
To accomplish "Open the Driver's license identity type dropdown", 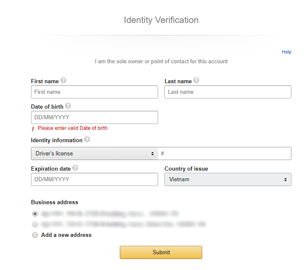I will point(94,153).
